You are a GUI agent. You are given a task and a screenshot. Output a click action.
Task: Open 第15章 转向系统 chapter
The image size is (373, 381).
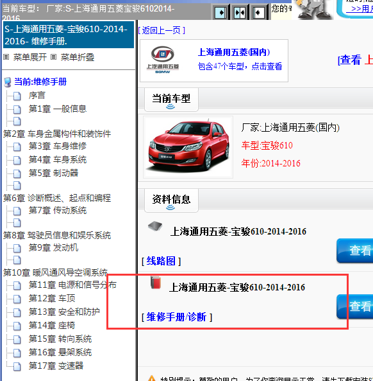coord(60,339)
